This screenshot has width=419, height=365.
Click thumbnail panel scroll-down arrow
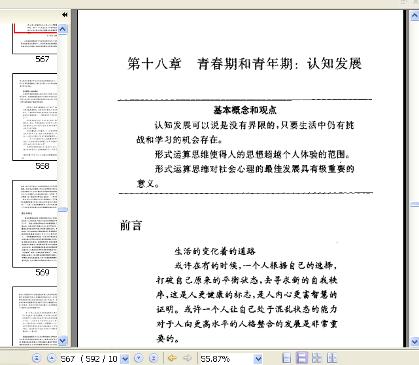(63, 340)
